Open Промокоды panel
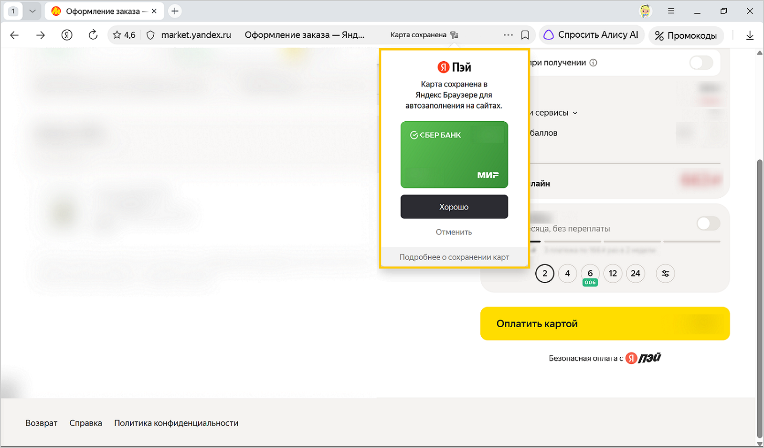 (x=686, y=35)
